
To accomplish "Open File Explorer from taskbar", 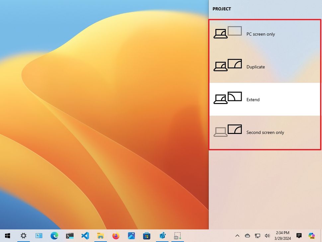I will click(x=100, y=236).
